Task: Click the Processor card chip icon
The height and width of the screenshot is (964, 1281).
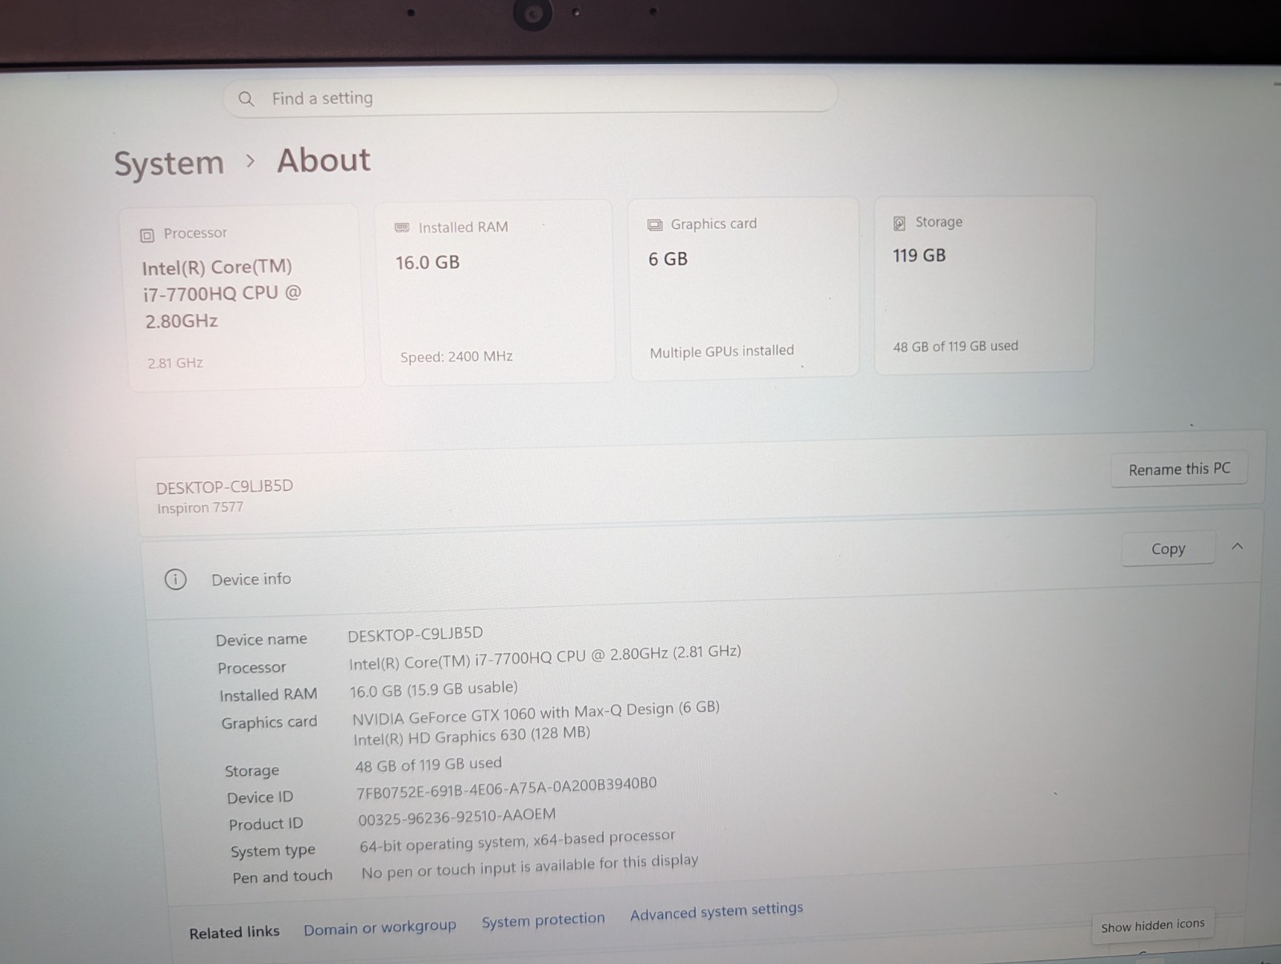Action: tap(147, 235)
